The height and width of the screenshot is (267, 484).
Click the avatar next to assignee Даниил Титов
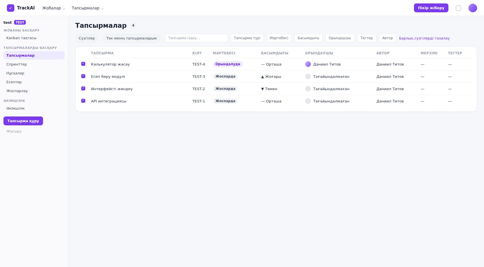point(308,64)
